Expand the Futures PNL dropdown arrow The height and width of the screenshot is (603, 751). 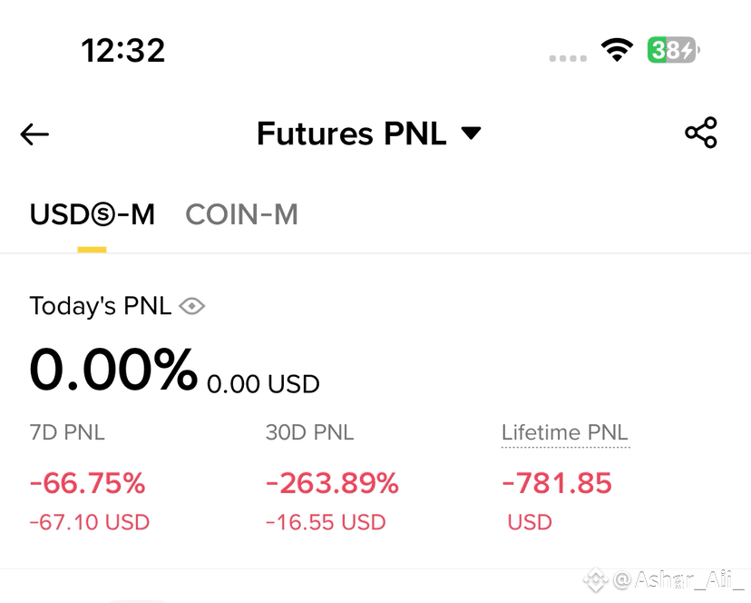[x=471, y=133]
